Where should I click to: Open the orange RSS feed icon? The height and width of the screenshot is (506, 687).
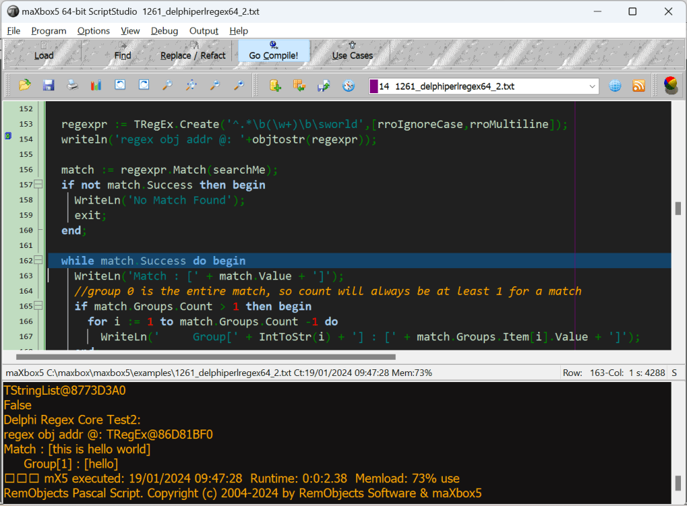click(639, 86)
